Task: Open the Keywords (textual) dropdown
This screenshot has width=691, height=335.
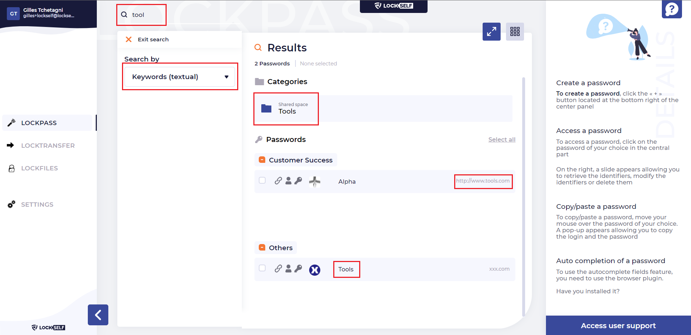Action: pyautogui.click(x=180, y=77)
